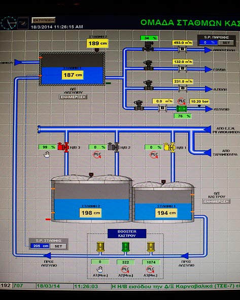Click SET button beside 205 cm setpoint
Screen dimensions: 240x300
(x=58, y=246)
